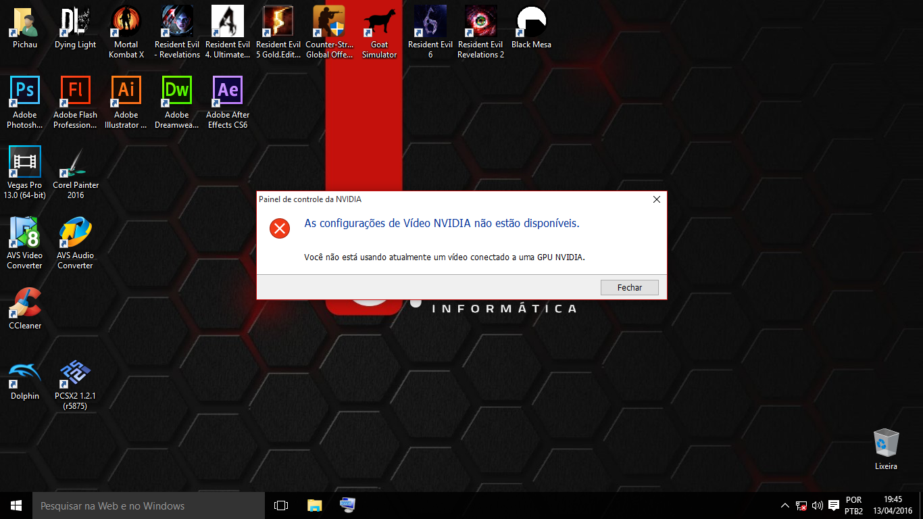Select the Resident Evil - Revelations shortcut
Screen dimensions: 923x519
pyautogui.click(x=177, y=32)
